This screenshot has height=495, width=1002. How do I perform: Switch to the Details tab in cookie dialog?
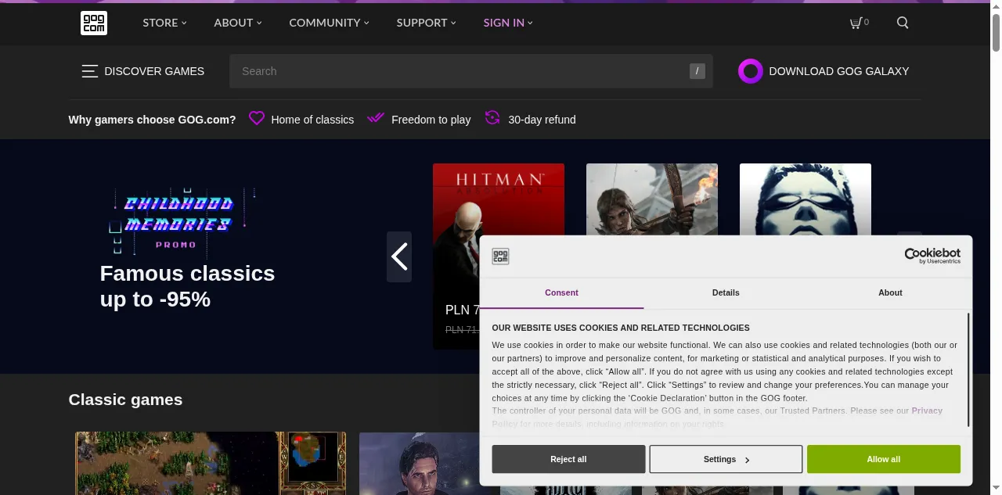tap(726, 292)
